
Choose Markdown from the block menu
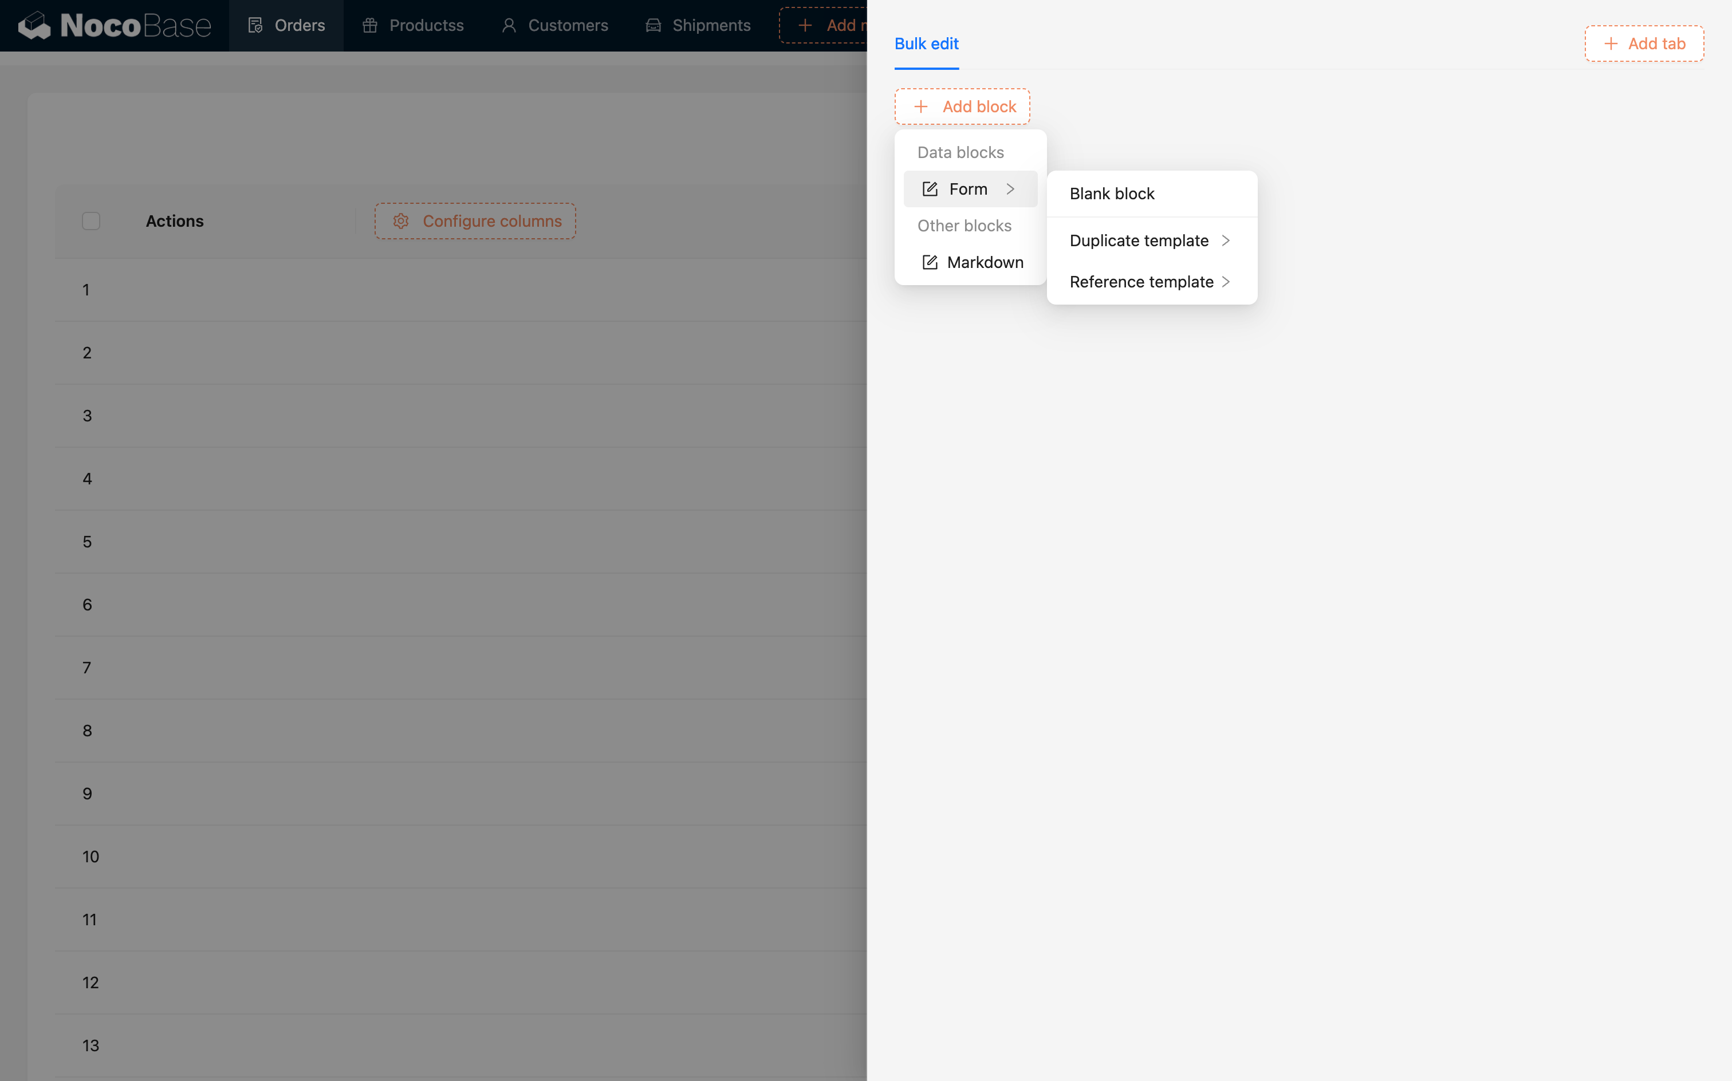(x=984, y=262)
